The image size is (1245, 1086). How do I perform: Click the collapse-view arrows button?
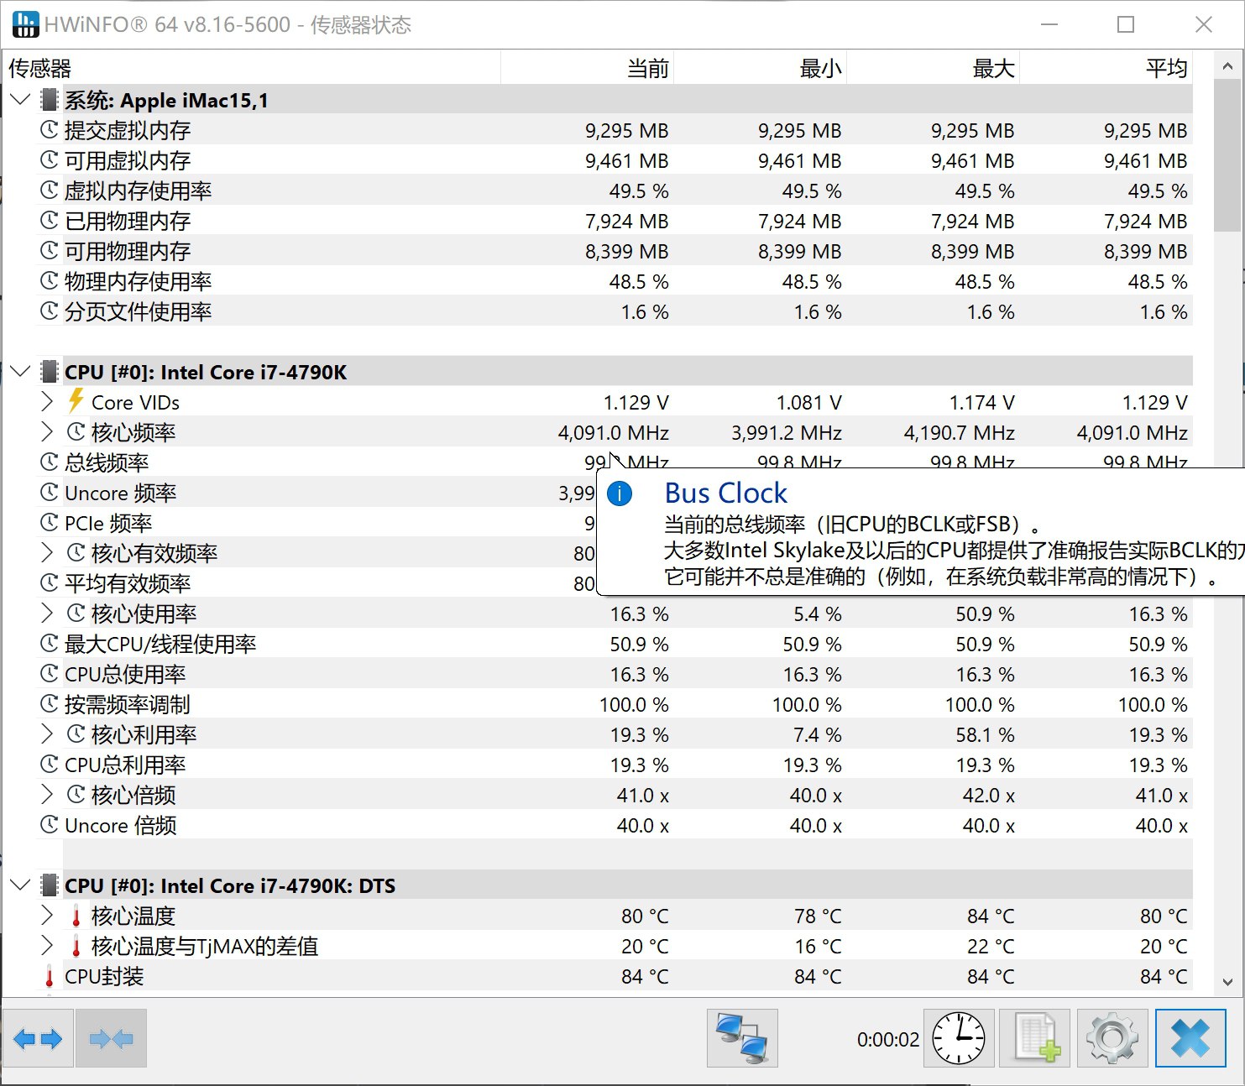coord(111,1039)
